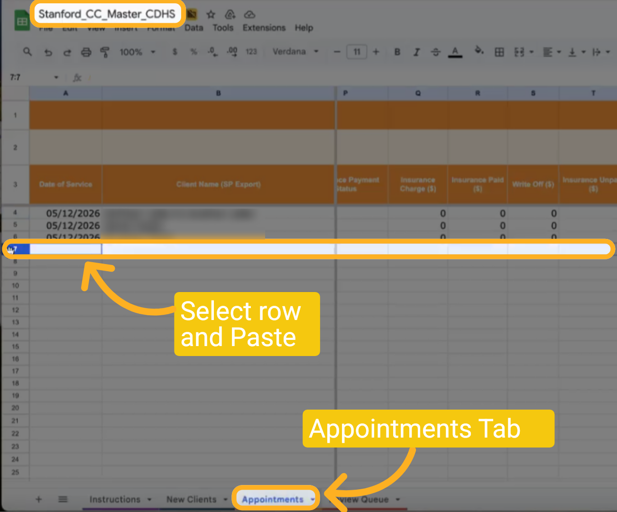
Task: Click the move to folder icon
Action: 230,14
